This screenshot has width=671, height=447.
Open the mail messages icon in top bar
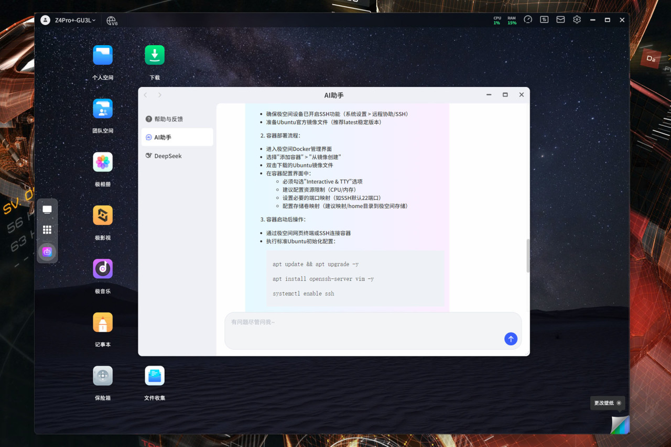click(560, 20)
